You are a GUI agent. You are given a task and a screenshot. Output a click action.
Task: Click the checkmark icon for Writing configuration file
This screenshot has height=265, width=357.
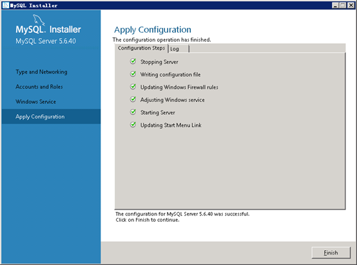133,74
